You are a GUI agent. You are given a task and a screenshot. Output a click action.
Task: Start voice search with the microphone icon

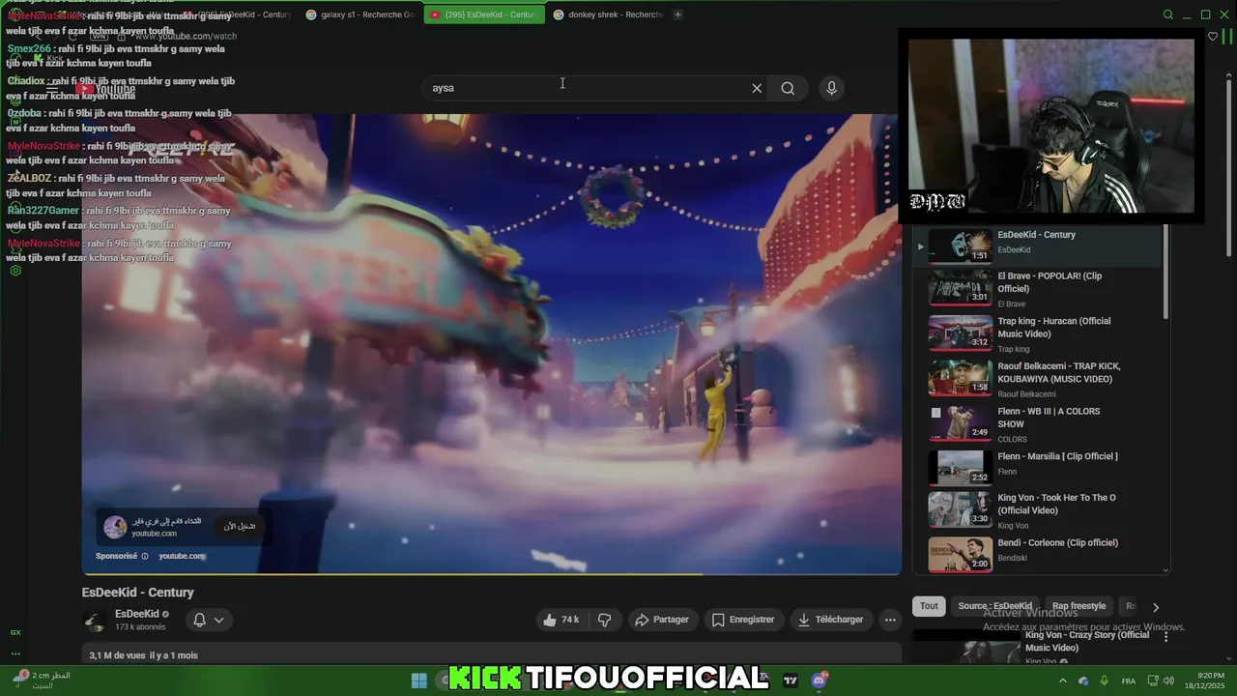(831, 88)
